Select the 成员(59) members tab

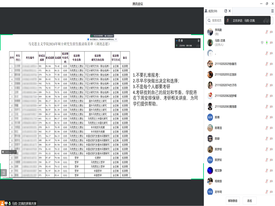click(213, 11)
